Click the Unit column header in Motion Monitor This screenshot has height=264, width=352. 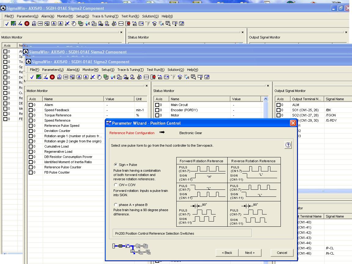point(141,99)
